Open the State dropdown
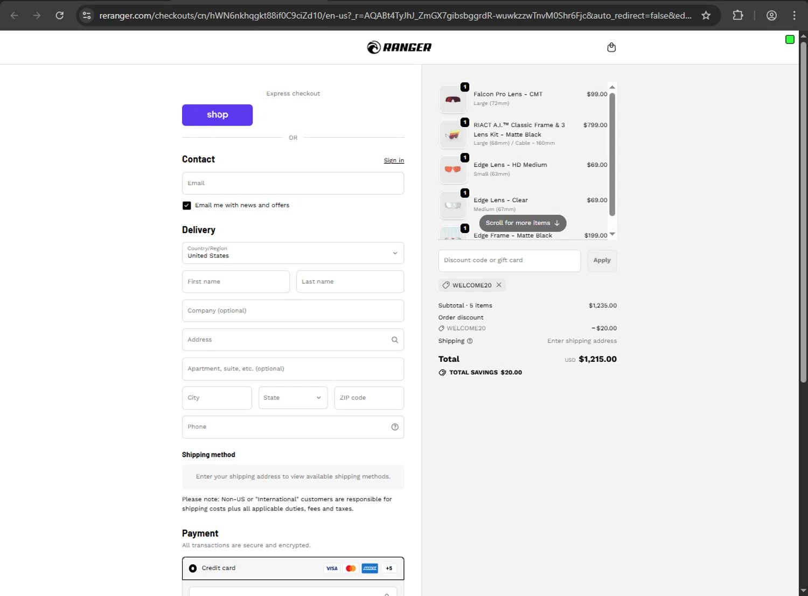 point(293,398)
